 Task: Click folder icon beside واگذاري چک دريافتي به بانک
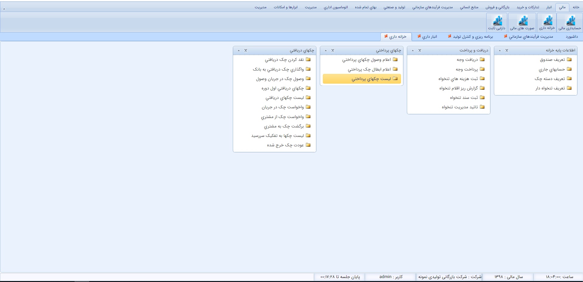(x=308, y=69)
